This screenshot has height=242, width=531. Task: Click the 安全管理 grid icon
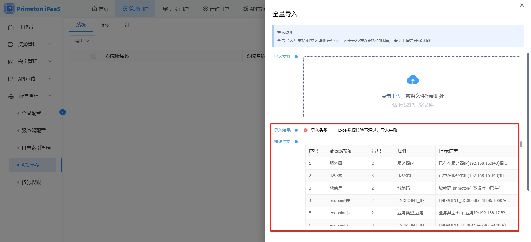11,62
